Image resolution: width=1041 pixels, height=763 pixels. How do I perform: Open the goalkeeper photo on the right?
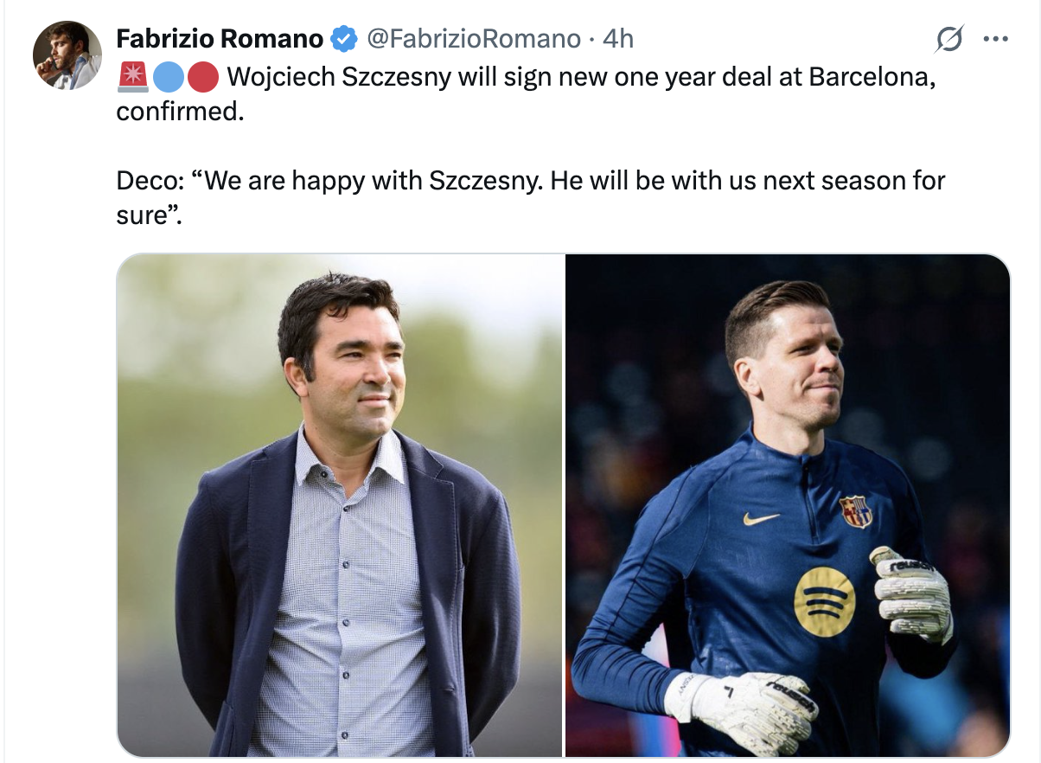(x=787, y=506)
